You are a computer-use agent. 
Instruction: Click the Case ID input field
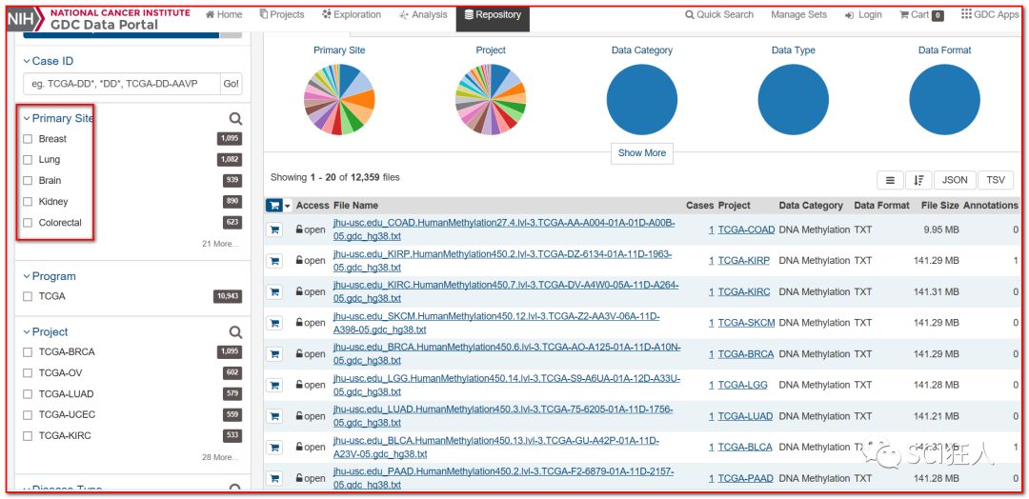click(x=121, y=84)
